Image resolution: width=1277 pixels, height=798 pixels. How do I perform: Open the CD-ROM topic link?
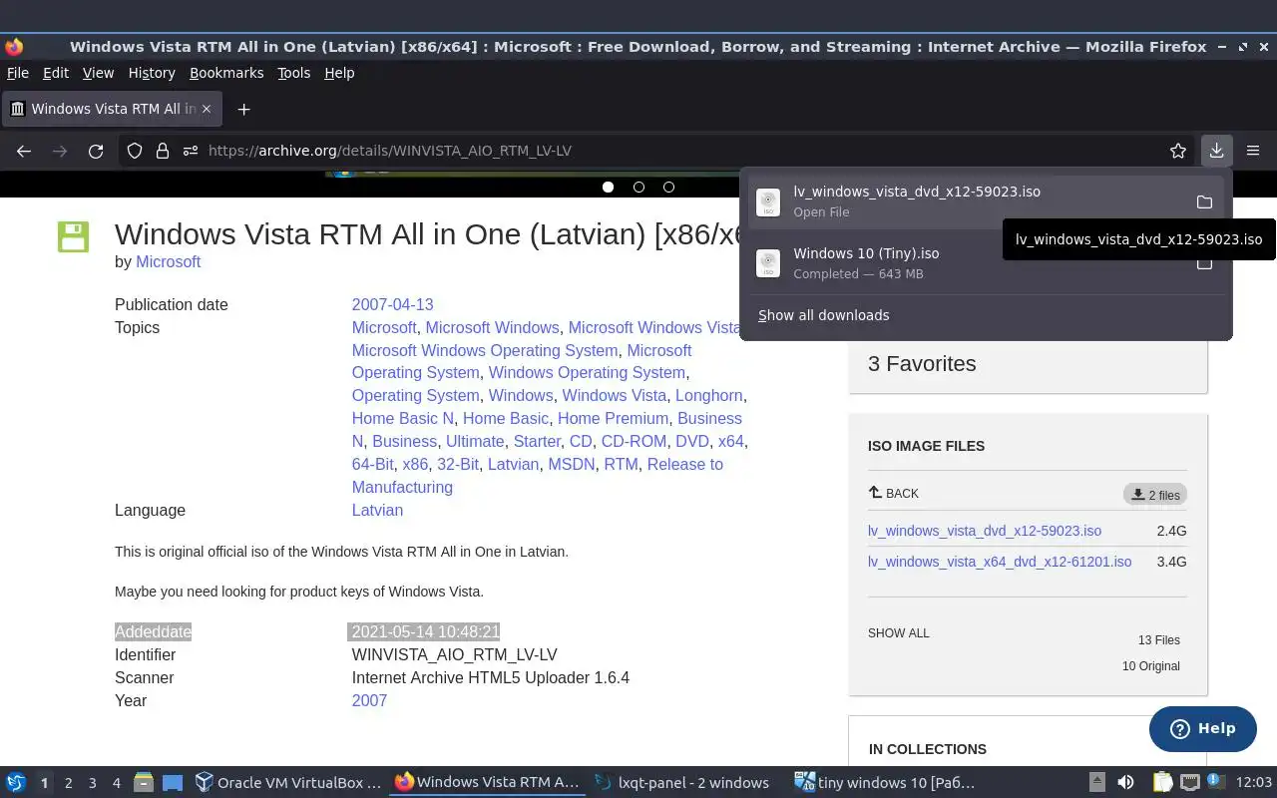pos(634,441)
